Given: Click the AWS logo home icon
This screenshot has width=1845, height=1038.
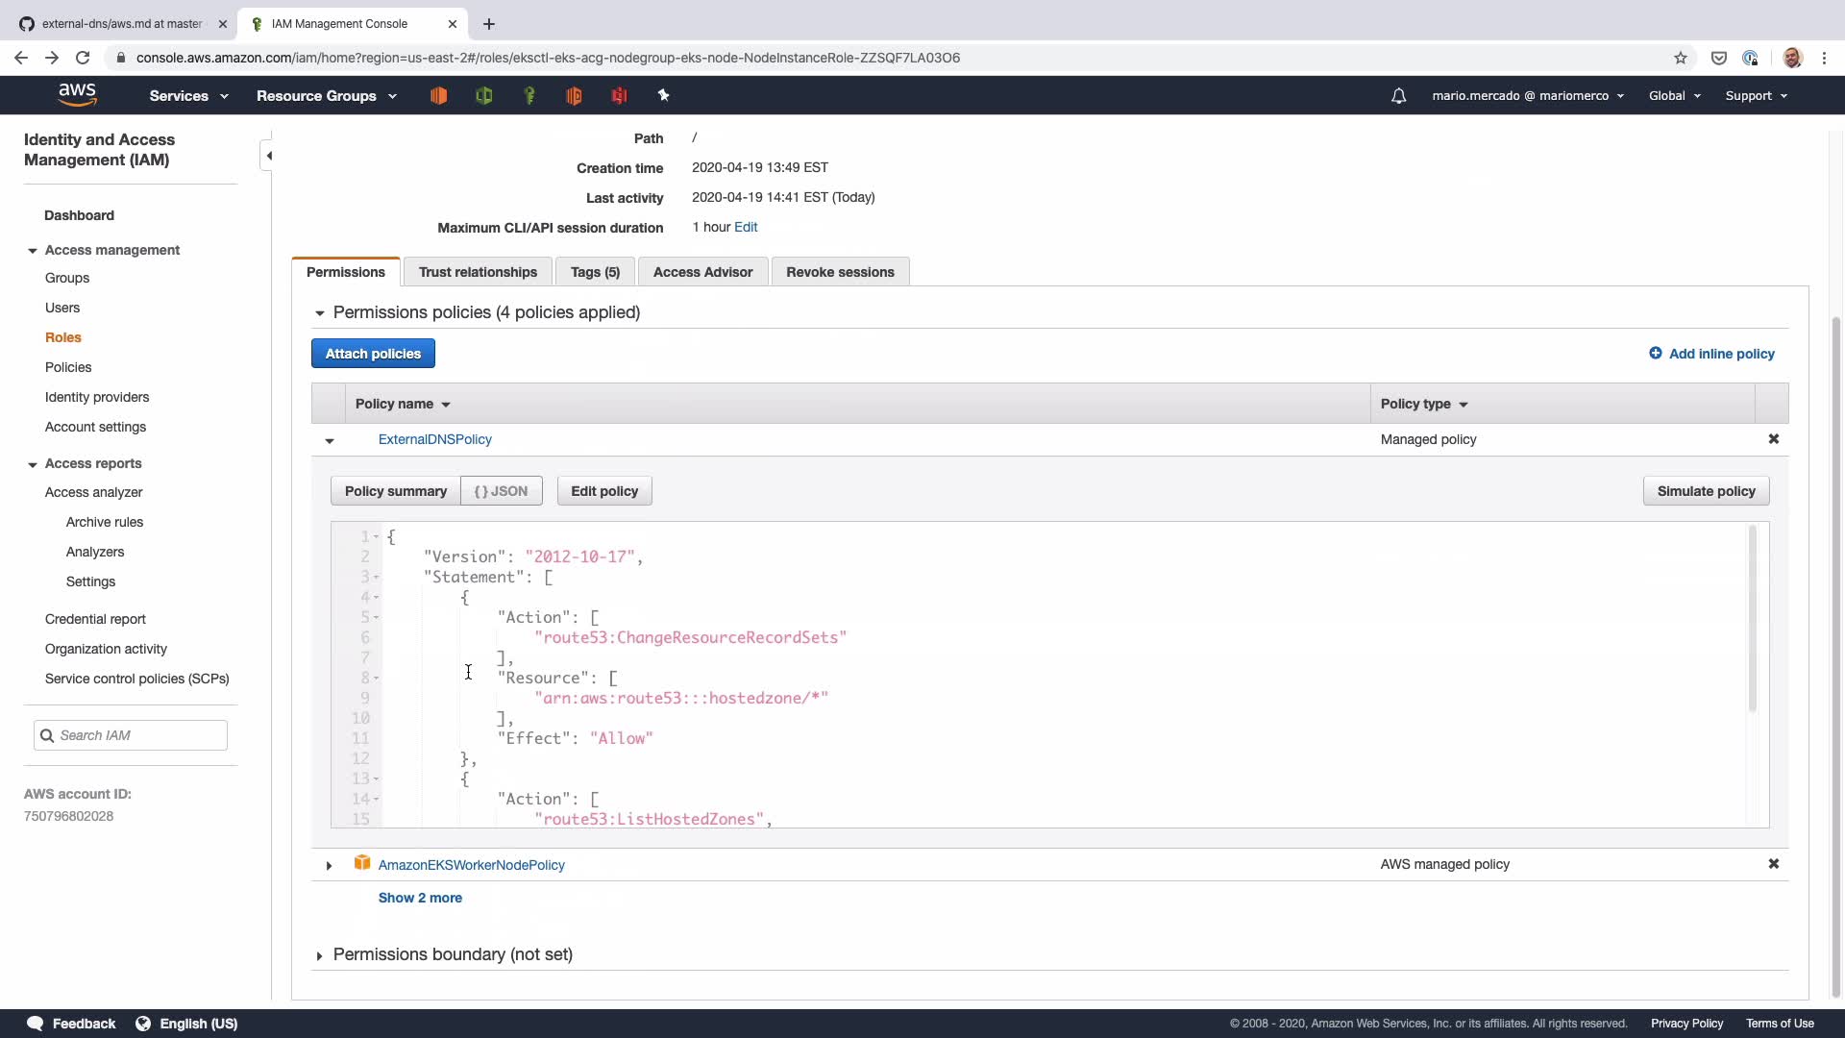Looking at the screenshot, I should (77, 94).
